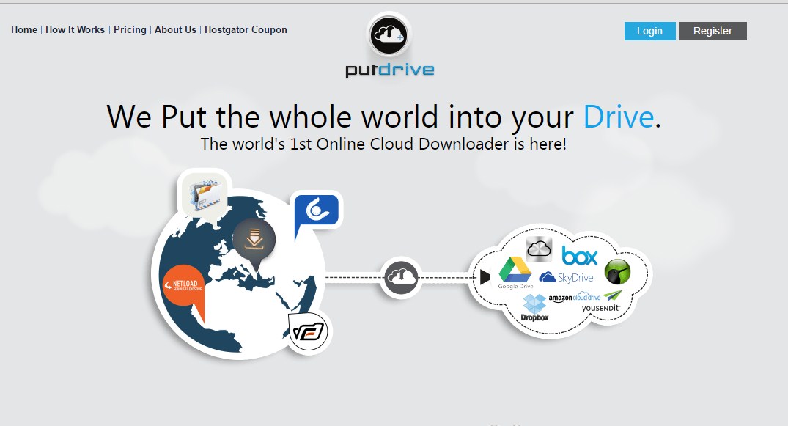Open the Home navigation link
Image resolution: width=788 pixels, height=426 pixels.
[24, 29]
